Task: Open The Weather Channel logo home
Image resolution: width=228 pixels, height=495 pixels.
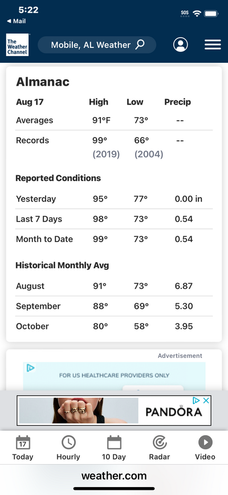Action: [17, 45]
